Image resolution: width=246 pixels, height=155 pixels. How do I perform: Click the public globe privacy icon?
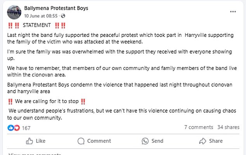click(63, 16)
